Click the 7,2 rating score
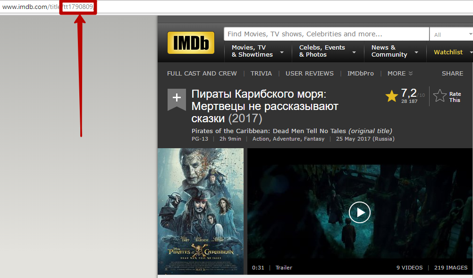Screen dimensions: 473x278 (408, 93)
